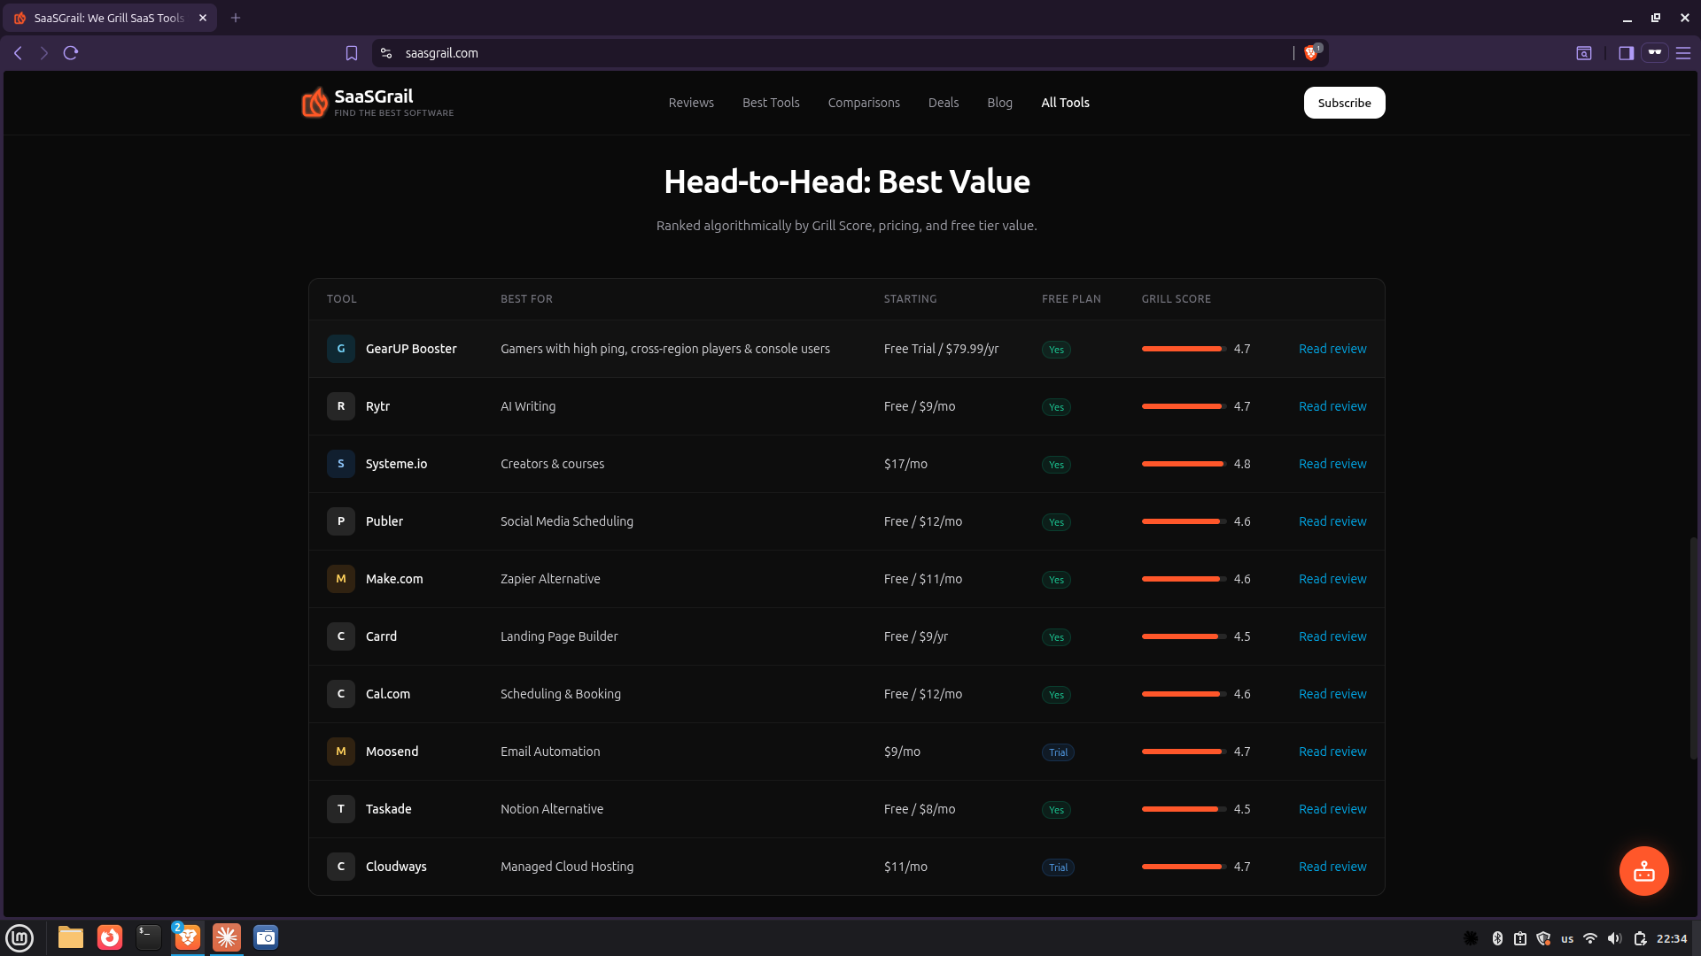Read review for Systeme.io
1701x956 pixels.
1332,464
